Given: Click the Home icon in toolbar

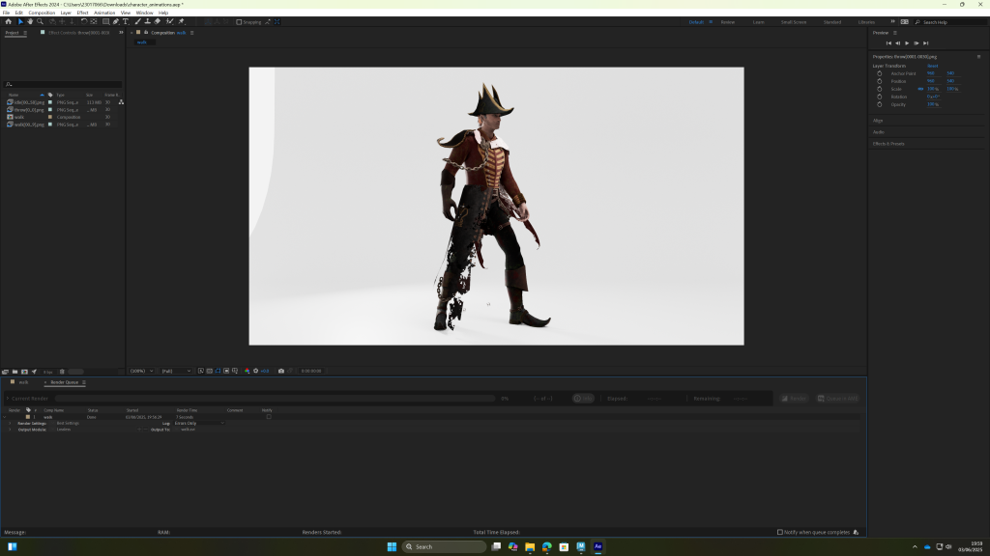Looking at the screenshot, I should 8,21.
